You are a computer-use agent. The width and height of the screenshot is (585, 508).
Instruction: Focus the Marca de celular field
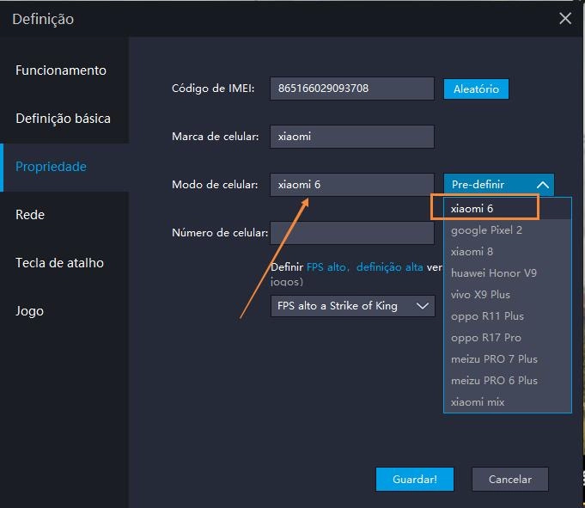coord(351,137)
